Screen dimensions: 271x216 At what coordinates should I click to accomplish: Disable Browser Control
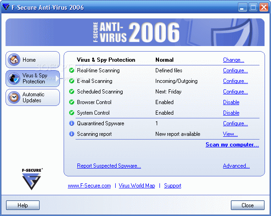coord(231,102)
